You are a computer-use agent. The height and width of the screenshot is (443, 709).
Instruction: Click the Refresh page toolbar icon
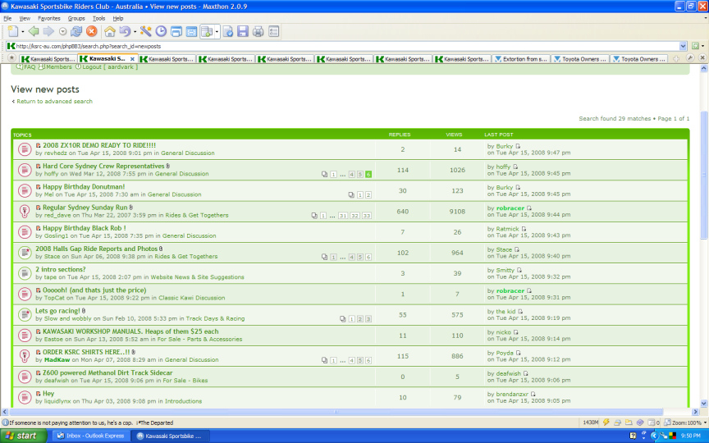pyautogui.click(x=76, y=31)
